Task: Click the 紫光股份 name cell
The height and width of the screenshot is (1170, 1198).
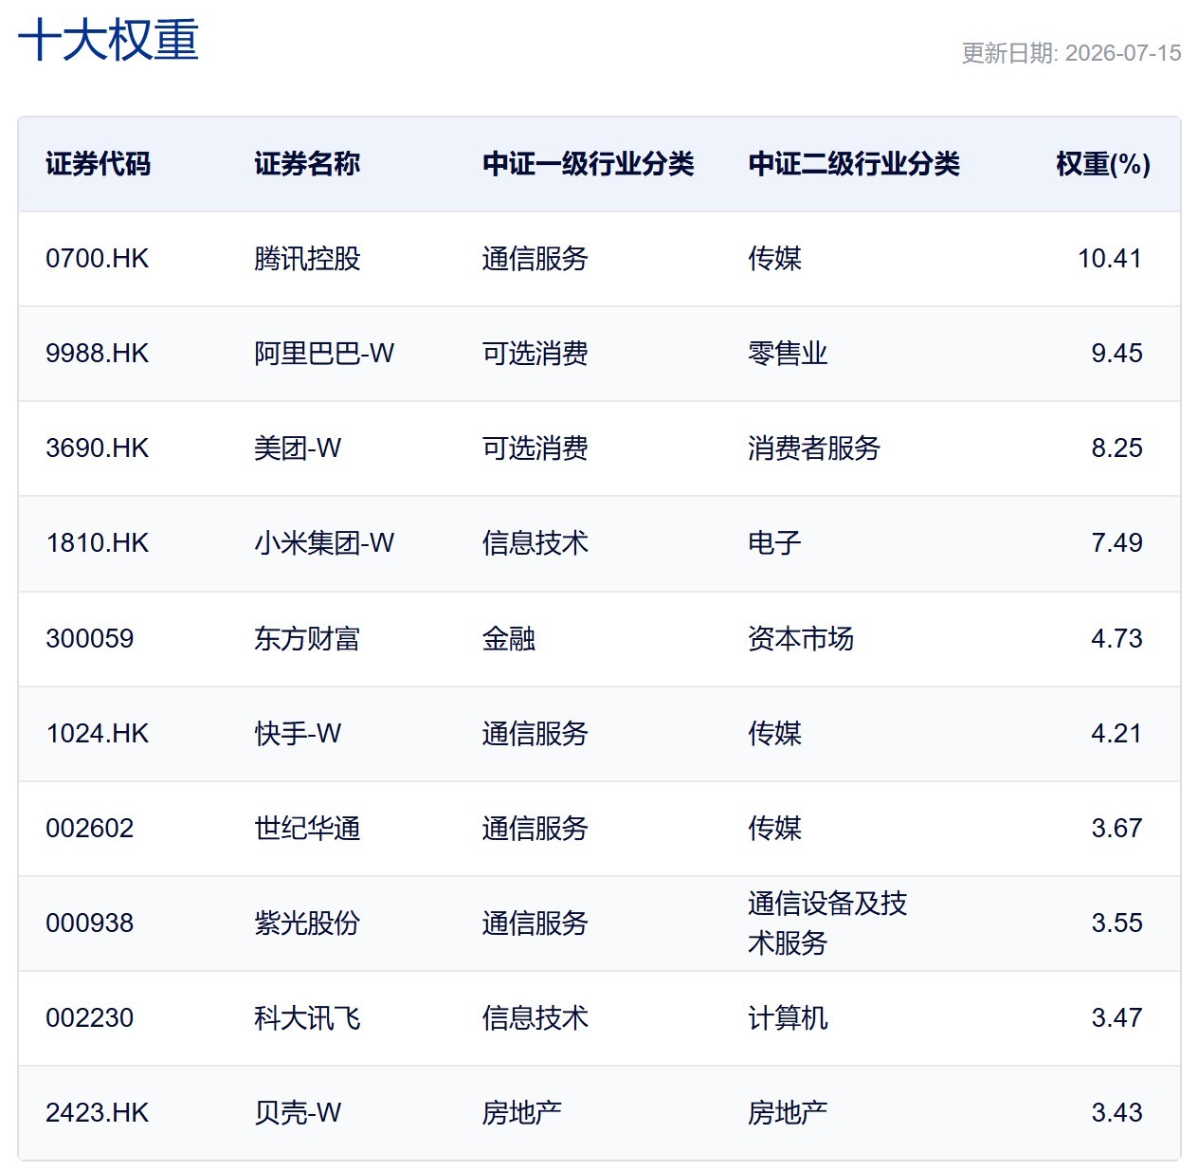Action: point(307,923)
